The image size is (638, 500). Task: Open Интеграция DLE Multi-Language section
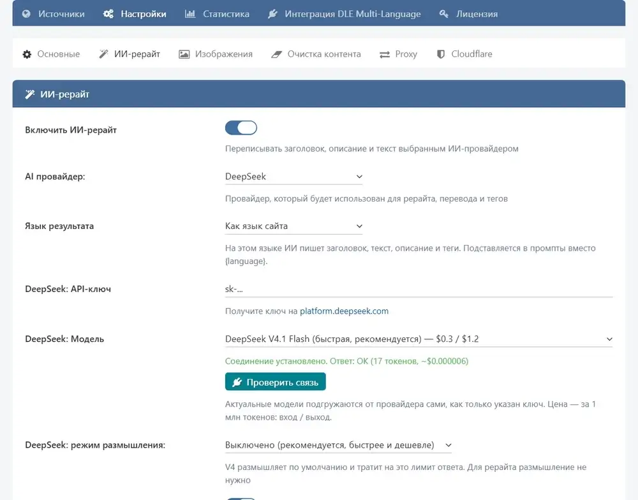[x=345, y=14]
